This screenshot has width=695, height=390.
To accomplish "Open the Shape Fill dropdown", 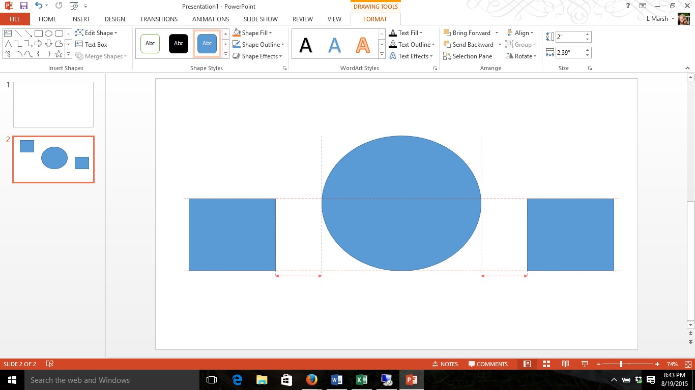I will pos(253,33).
